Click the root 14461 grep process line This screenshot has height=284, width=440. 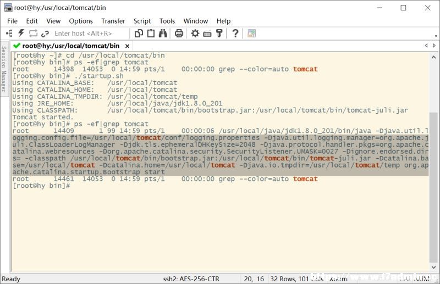click(165, 179)
